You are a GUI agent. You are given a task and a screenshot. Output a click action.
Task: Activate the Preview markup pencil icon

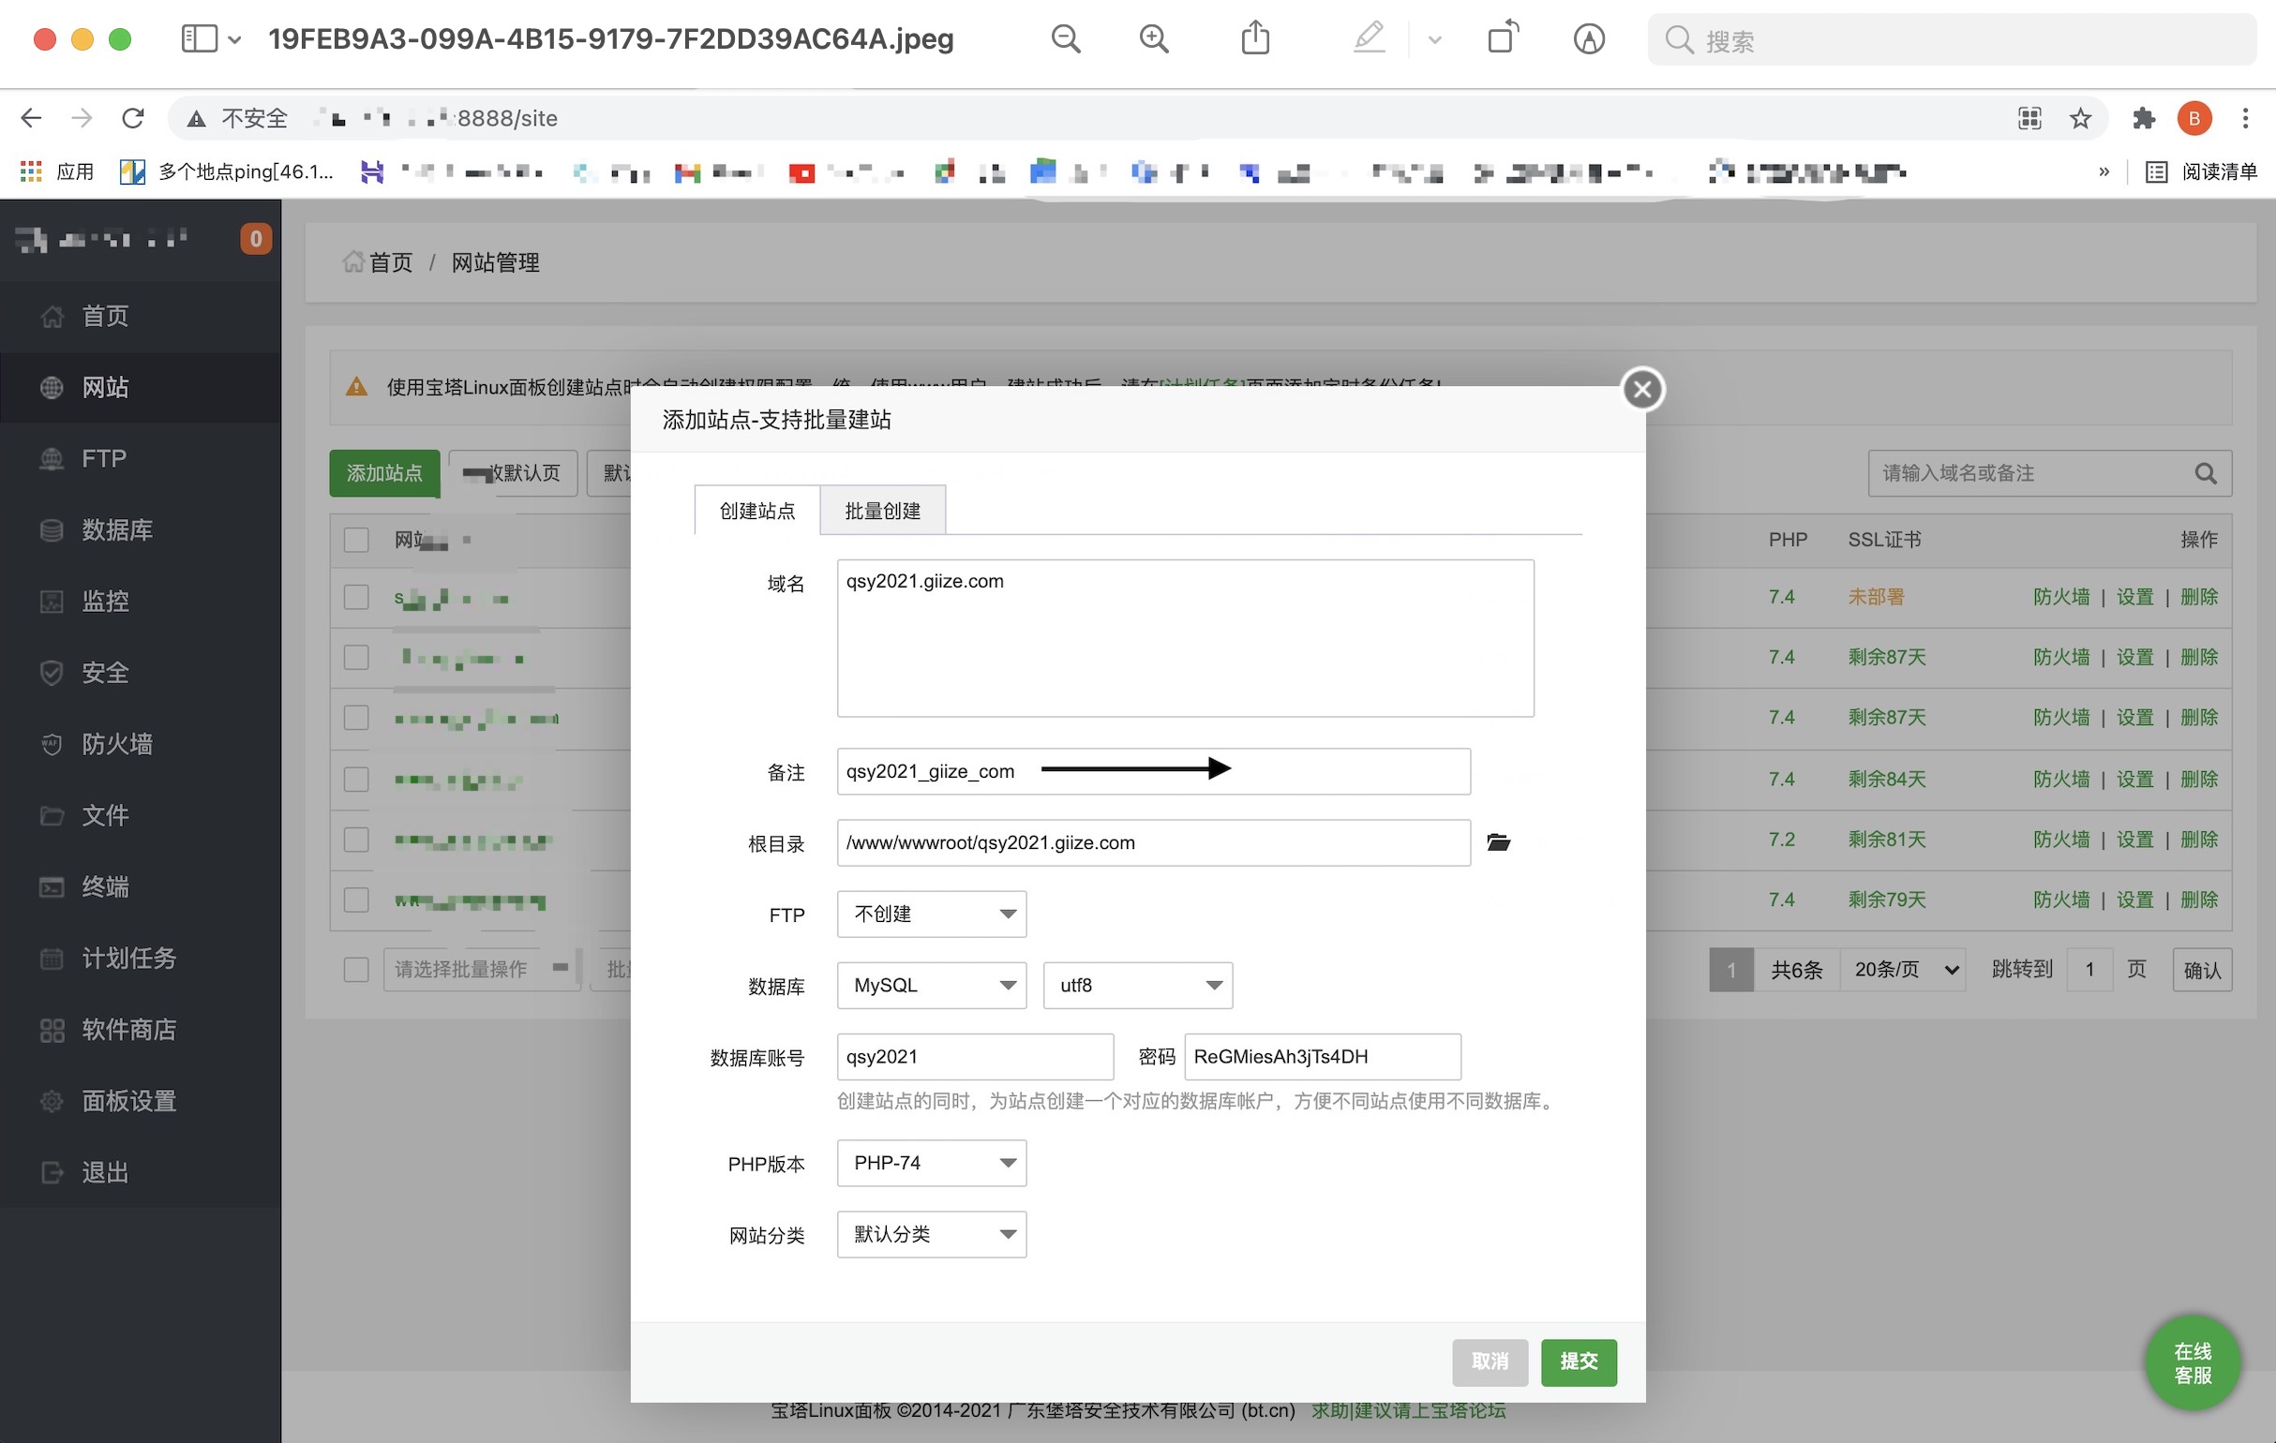[x=1369, y=38]
